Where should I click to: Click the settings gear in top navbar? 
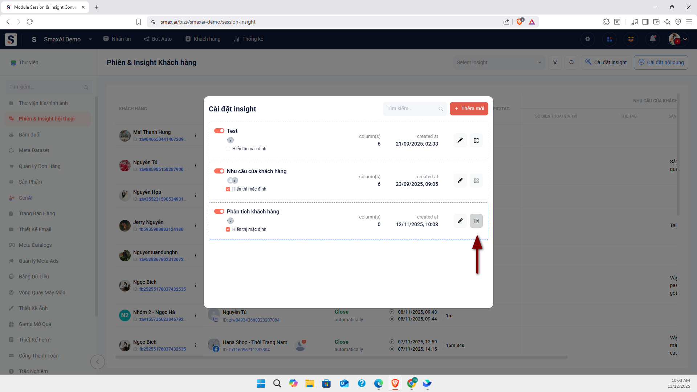point(587,39)
